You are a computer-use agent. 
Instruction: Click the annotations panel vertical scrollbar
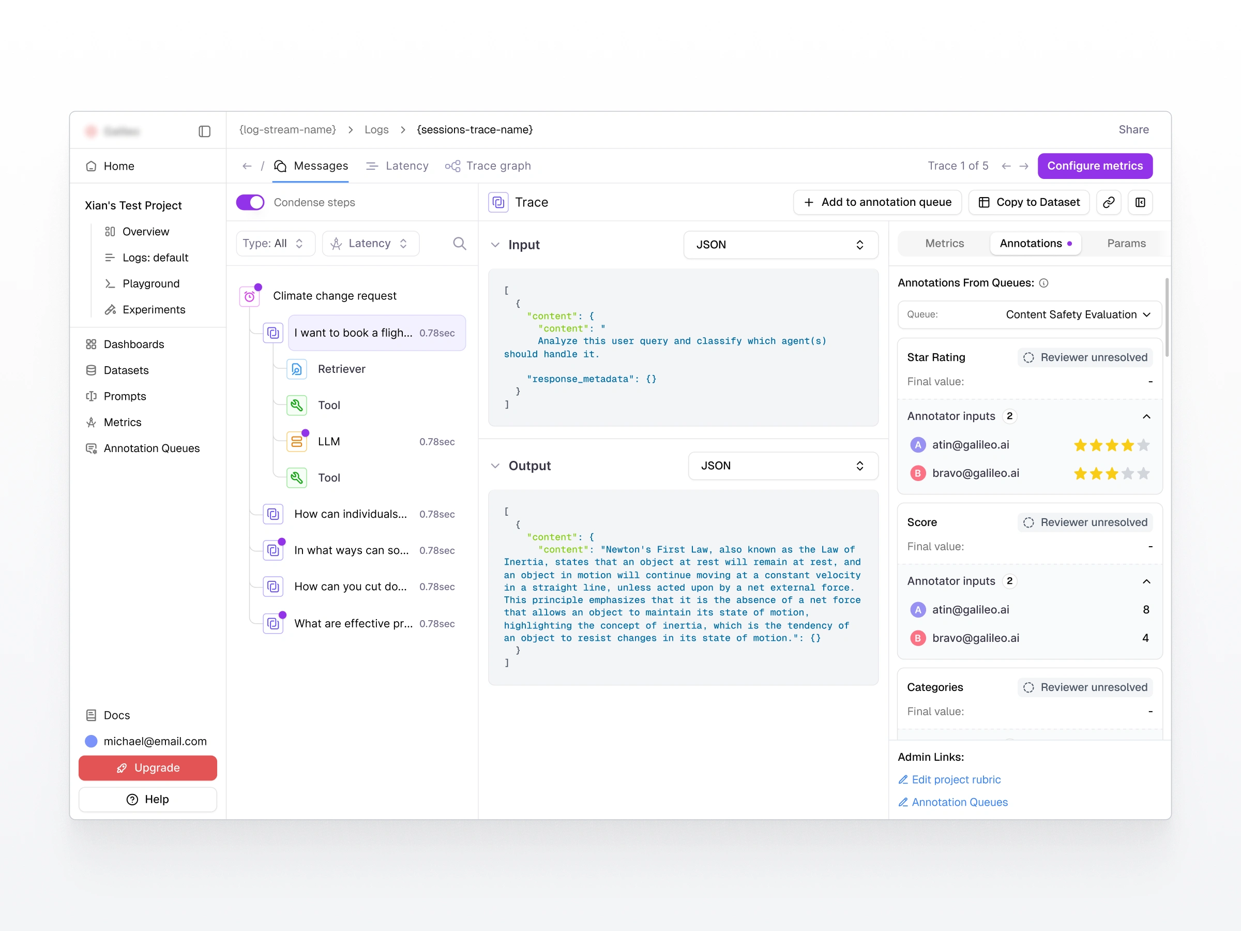pos(1167,317)
